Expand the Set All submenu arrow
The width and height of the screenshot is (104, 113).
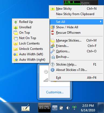[x=101, y=22]
